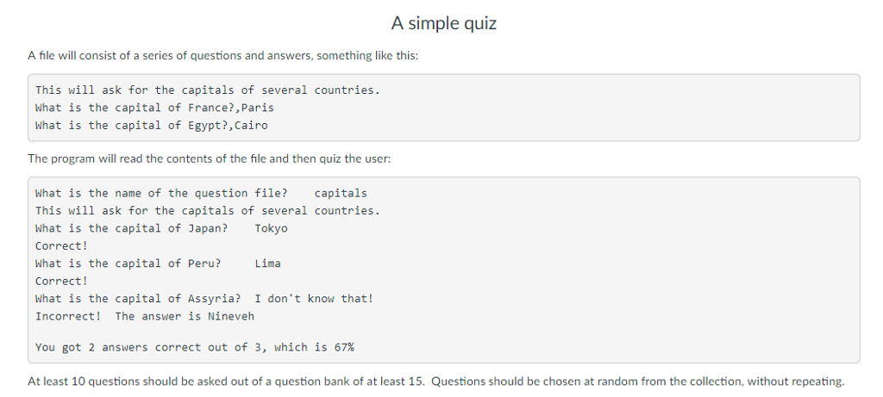883x397 pixels.
Task: Click the answer 'Tokyo'
Action: click(x=271, y=228)
